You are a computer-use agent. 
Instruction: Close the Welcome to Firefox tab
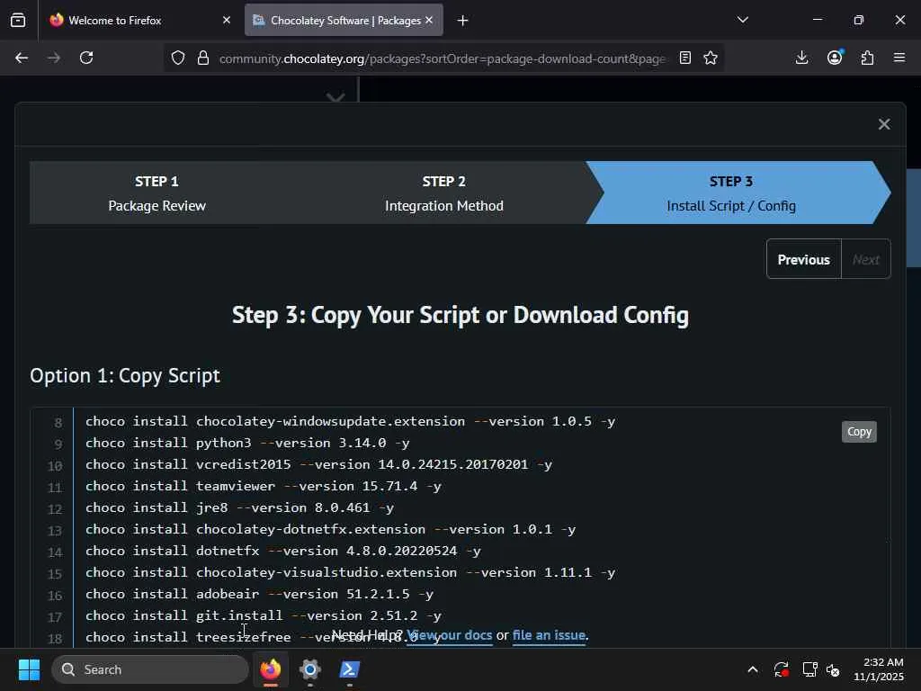click(227, 20)
